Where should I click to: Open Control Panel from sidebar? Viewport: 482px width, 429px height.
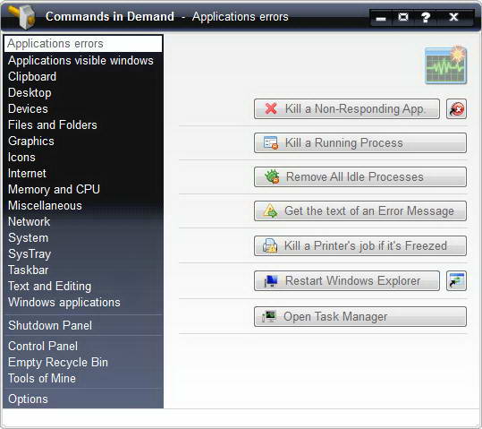[83, 347]
